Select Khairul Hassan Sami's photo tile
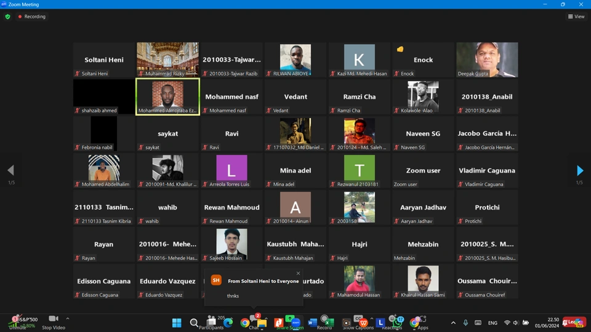The width and height of the screenshot is (591, 332). point(423,281)
